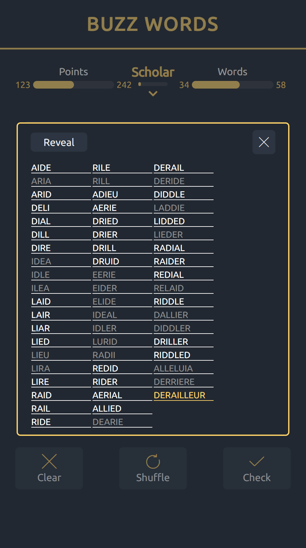This screenshot has width=306, height=548.
Task: Click the Points progress bar
Action: (73, 85)
